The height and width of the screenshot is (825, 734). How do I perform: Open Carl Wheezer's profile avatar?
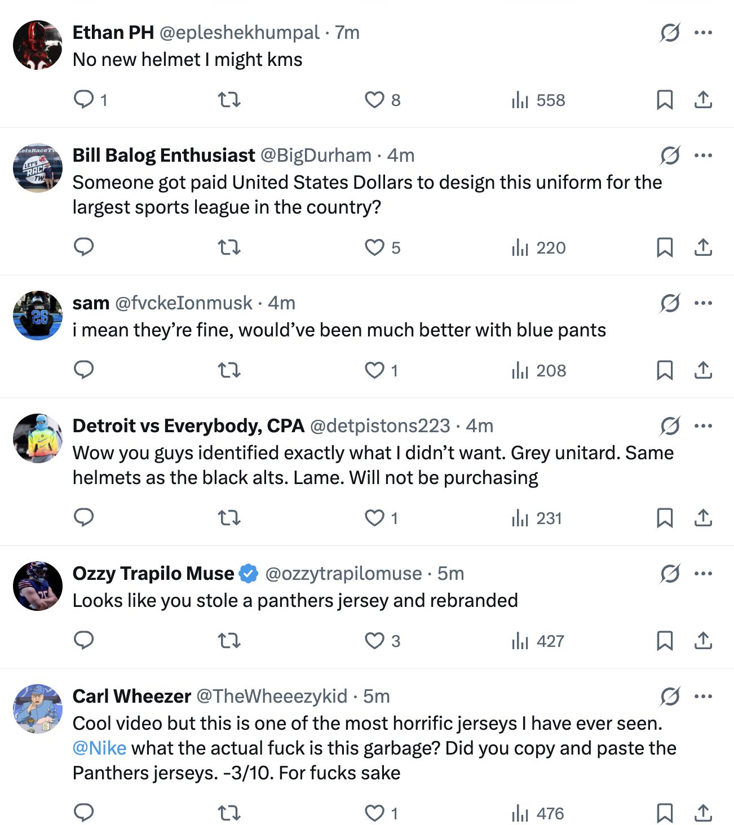pos(38,708)
